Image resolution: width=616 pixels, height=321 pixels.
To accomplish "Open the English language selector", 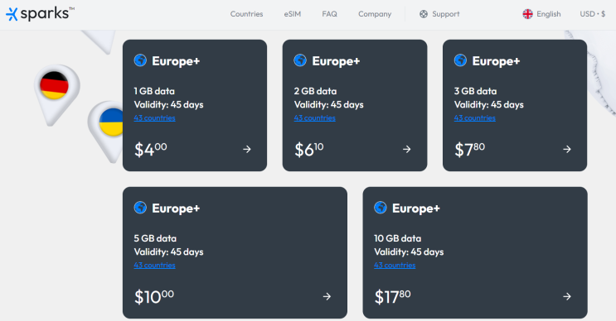I will click(x=541, y=14).
